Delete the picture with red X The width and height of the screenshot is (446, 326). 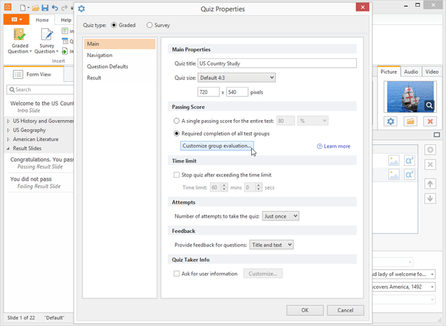tap(430, 121)
